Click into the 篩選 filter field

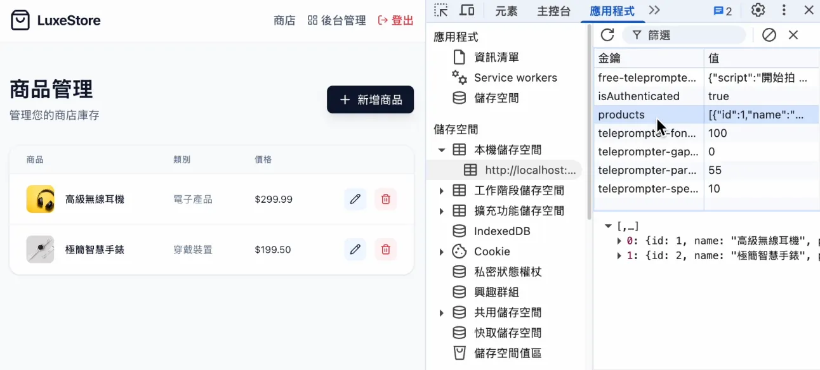point(684,35)
